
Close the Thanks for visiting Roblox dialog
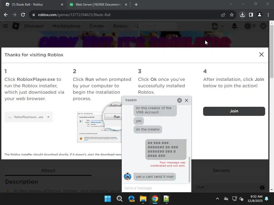point(261,54)
